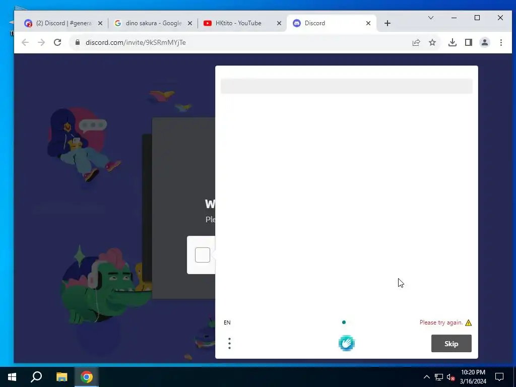This screenshot has width=516, height=387.
Task: Click the 'Please try again.' warning text
Action: point(441,322)
